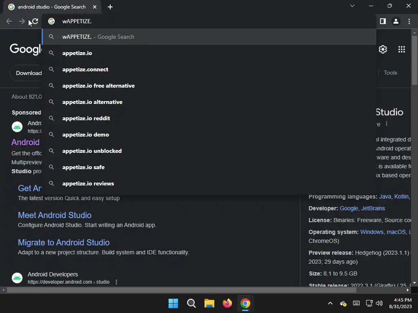Open the Google apps grid icon
Screen dimensions: 418x313
point(402,49)
